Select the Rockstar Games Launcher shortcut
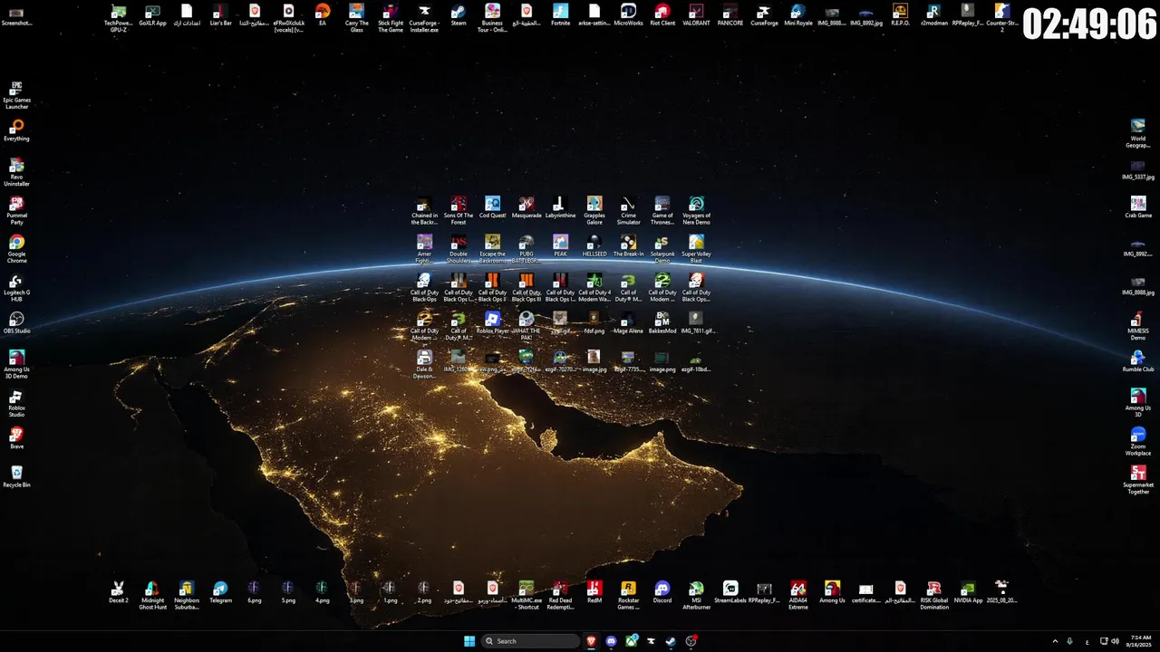Viewport: 1160px width, 652px height. (x=628, y=594)
